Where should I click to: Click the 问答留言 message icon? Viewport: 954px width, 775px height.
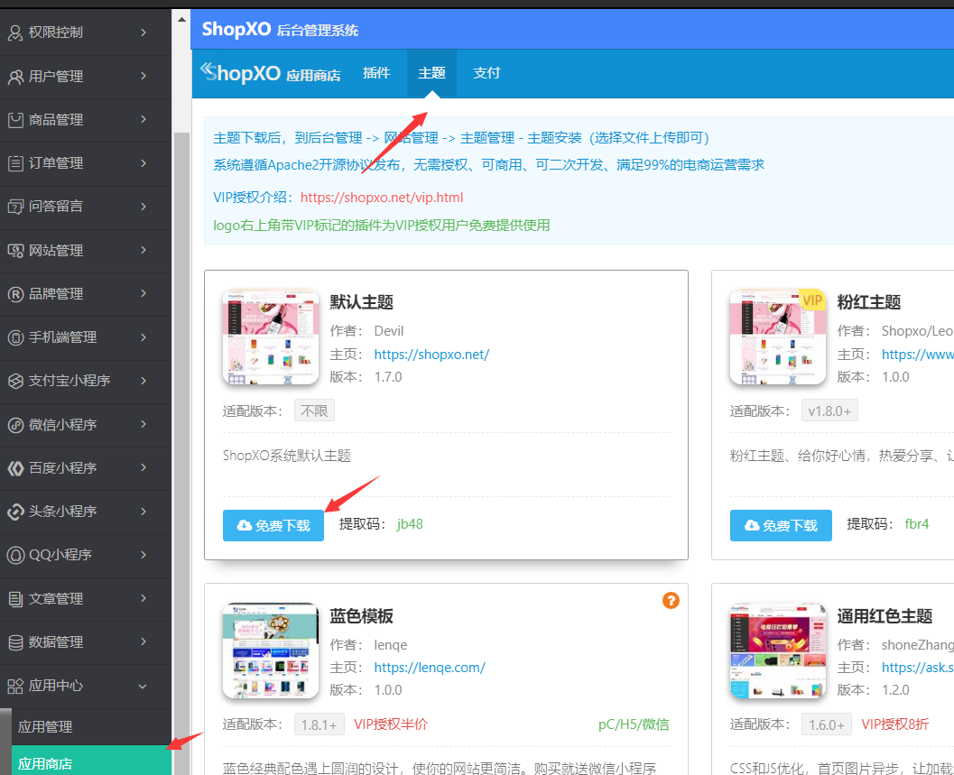click(15, 207)
